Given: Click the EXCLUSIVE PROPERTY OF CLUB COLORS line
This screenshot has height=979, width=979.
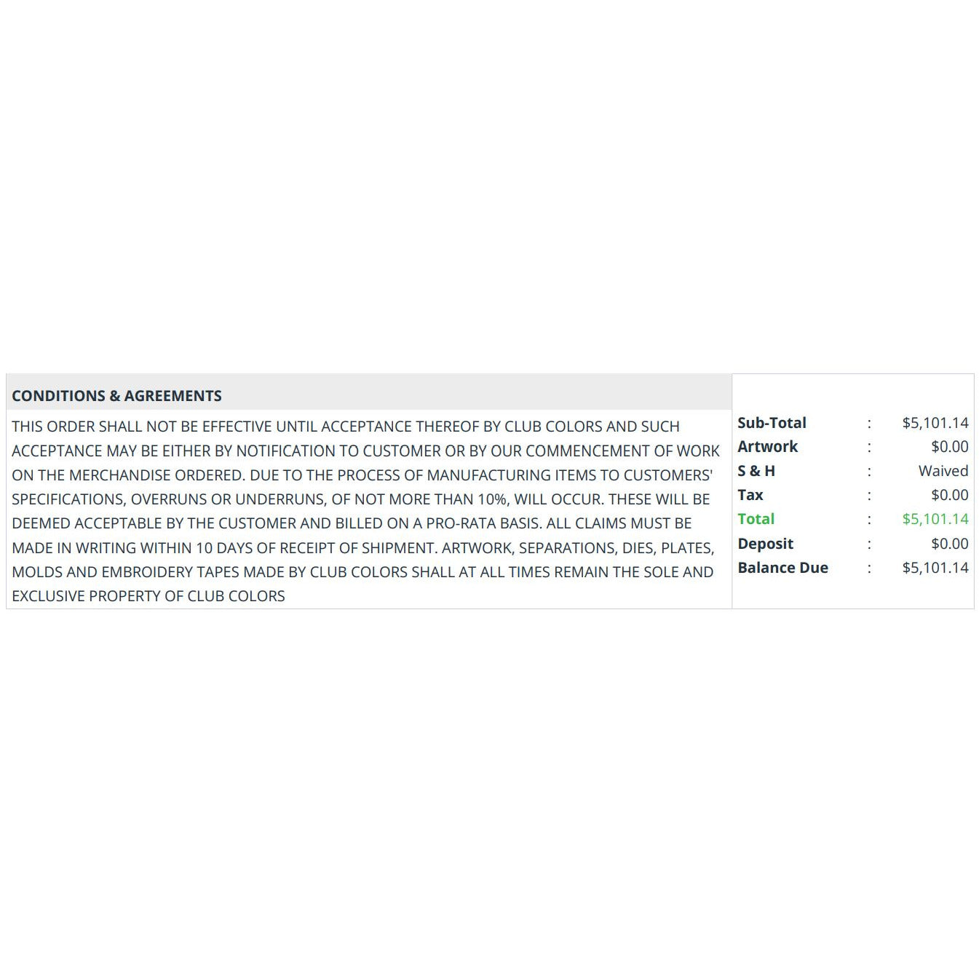Looking at the screenshot, I should pos(148,596).
